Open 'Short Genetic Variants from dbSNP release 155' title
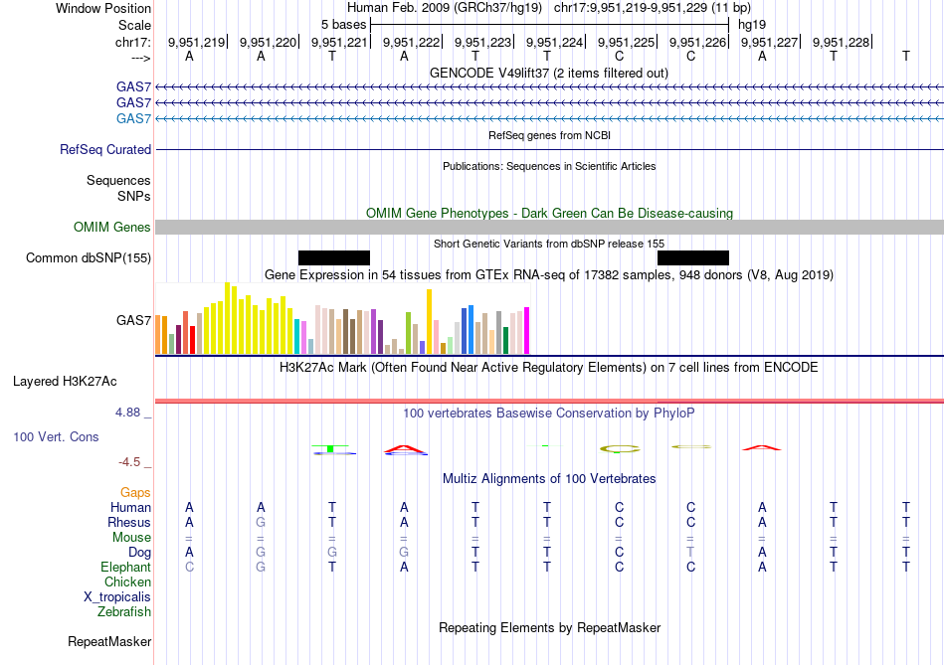Image resolution: width=945 pixels, height=665 pixels. (549, 244)
